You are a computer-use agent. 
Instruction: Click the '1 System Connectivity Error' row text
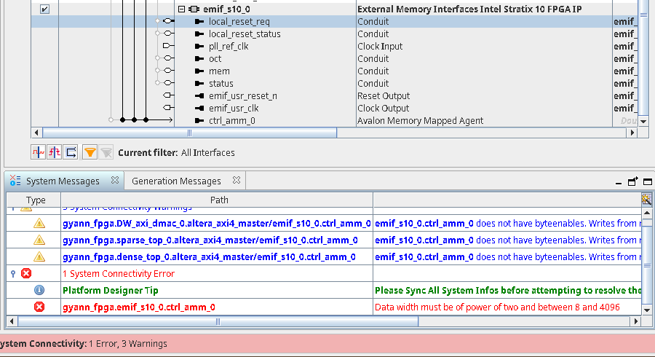[x=119, y=273]
